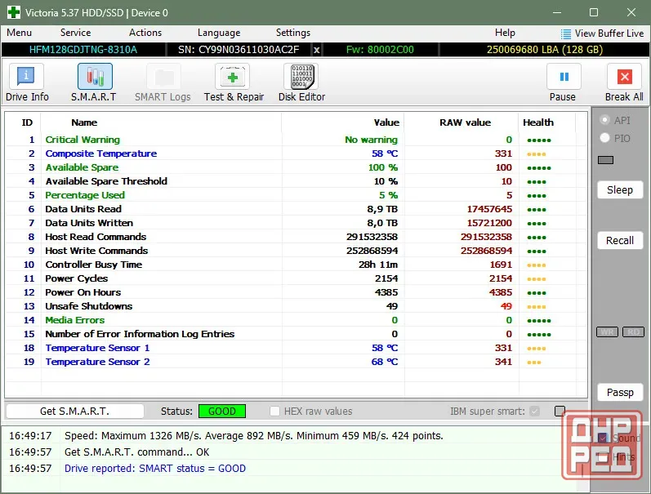The image size is (651, 494).
Task: Open the Language menu
Action: click(219, 33)
